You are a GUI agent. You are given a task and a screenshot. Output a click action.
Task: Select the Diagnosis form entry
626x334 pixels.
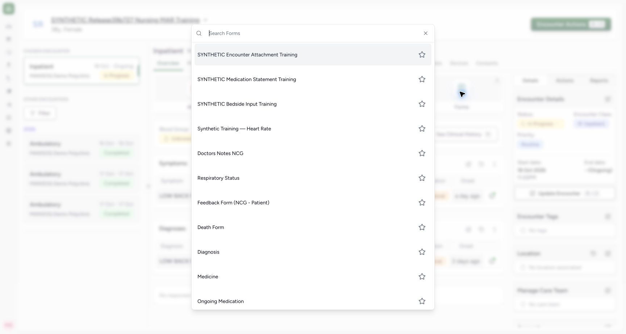pyautogui.click(x=313, y=252)
